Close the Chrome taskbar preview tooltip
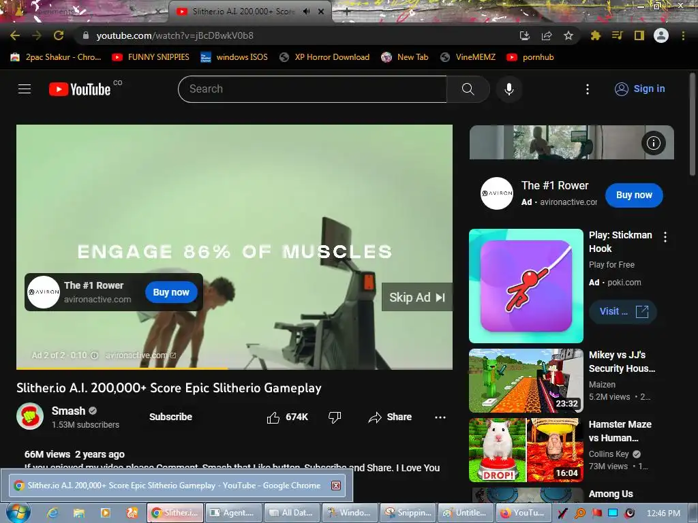This screenshot has height=523, width=698. pos(336,486)
